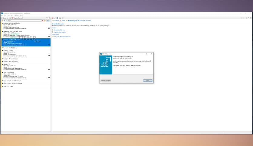
Task: Click Search for Streamline Data view link
Action: (x=62, y=37)
